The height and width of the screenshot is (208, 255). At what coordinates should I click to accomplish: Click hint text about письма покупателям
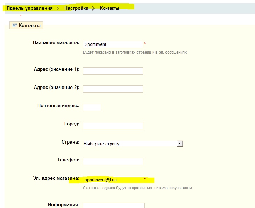pyautogui.click(x=137, y=188)
